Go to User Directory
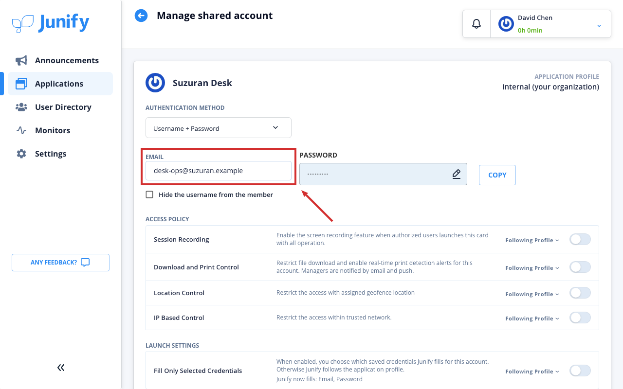Image resolution: width=623 pixels, height=389 pixels. pyautogui.click(x=60, y=107)
